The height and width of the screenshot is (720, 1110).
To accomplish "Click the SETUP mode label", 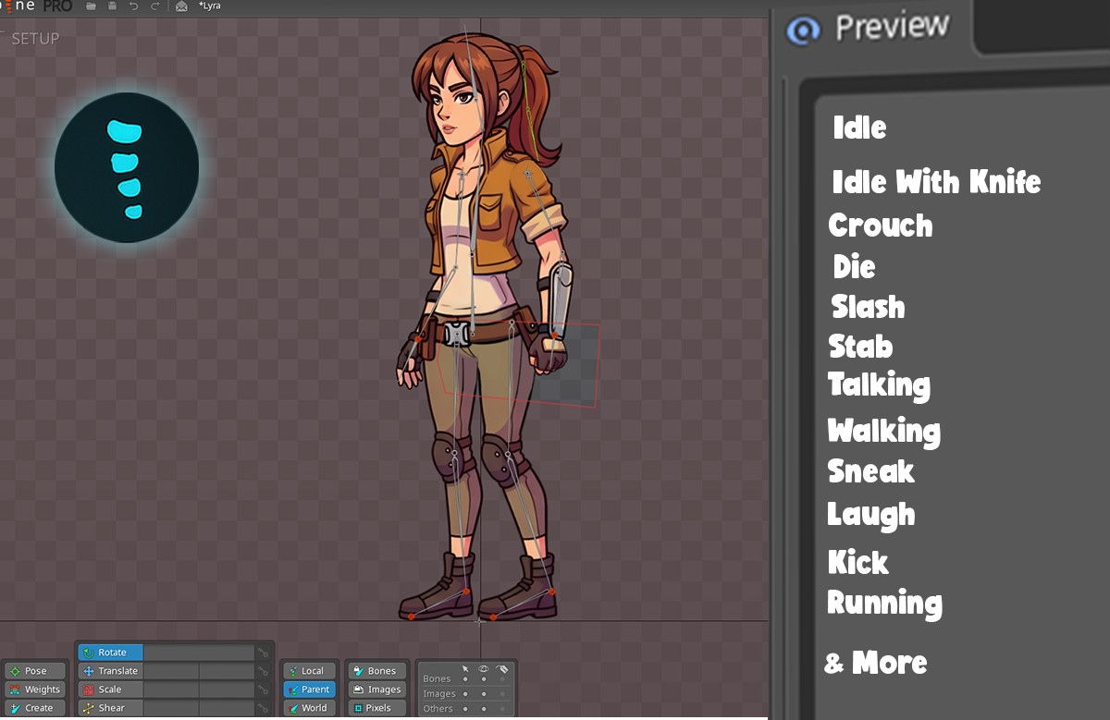I will click(35, 39).
